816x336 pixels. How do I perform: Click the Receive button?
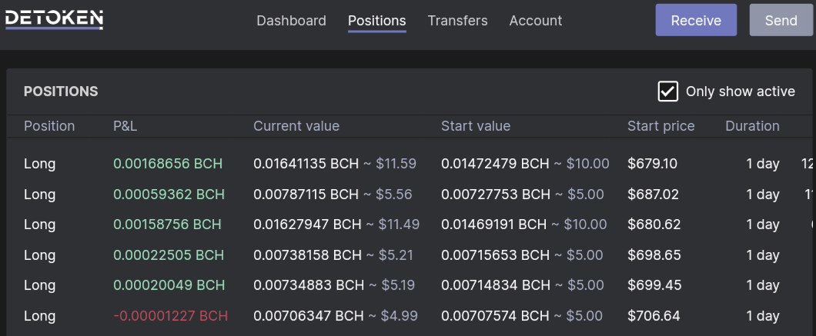[696, 20]
